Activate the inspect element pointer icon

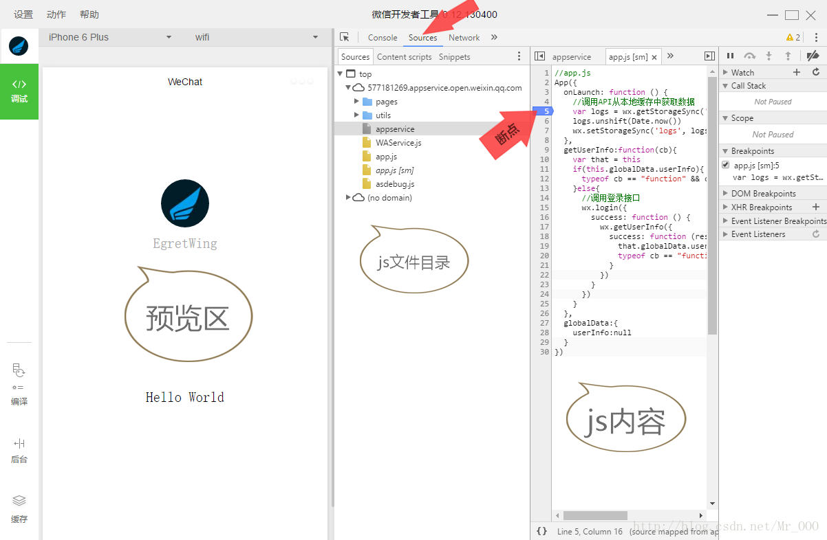click(x=345, y=37)
